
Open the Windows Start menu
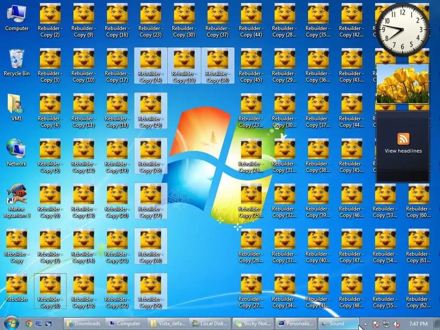point(11,323)
